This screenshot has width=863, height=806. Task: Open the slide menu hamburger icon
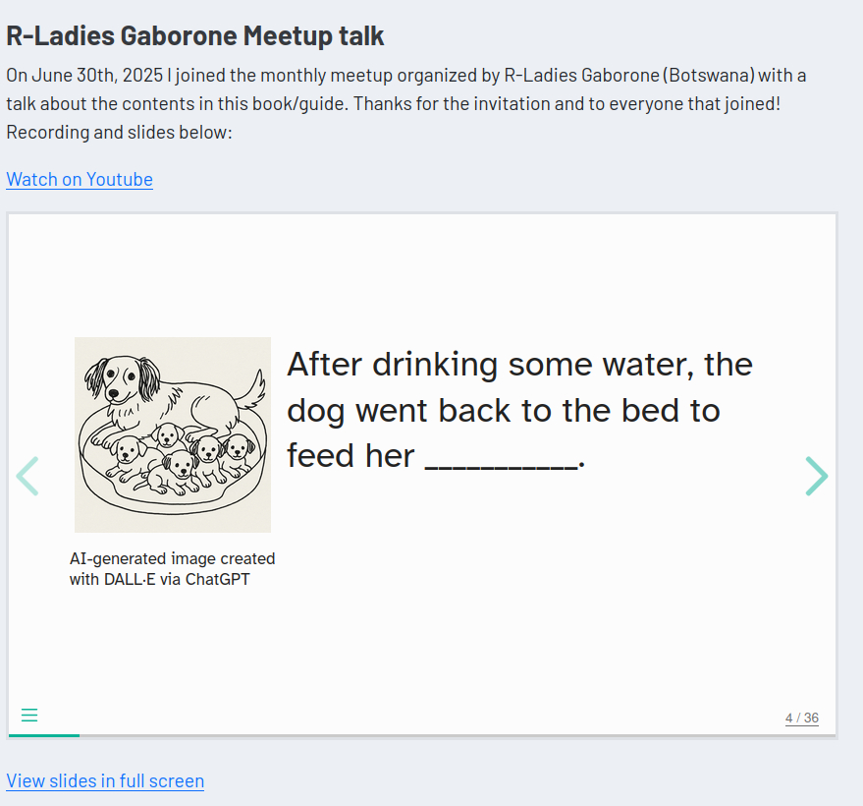point(29,716)
